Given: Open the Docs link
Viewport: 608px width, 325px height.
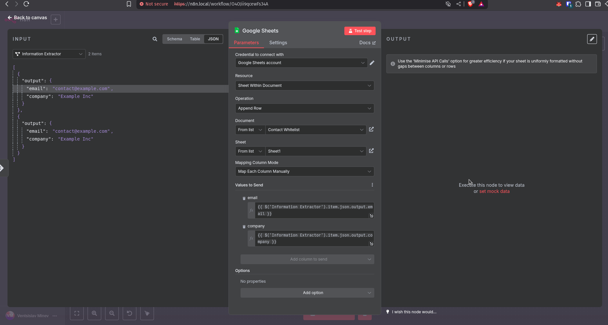Looking at the screenshot, I should 367,43.
